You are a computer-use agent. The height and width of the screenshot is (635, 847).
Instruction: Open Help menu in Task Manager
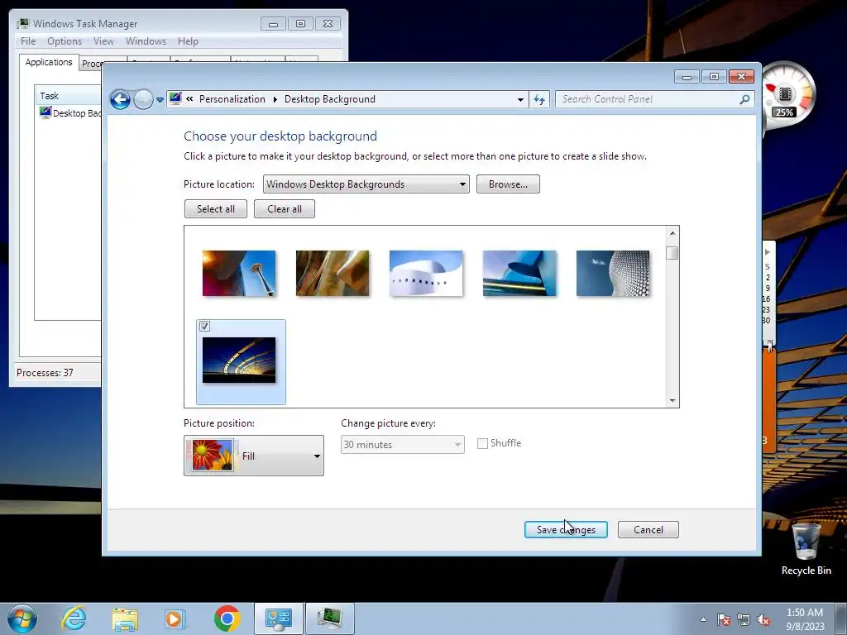188,41
